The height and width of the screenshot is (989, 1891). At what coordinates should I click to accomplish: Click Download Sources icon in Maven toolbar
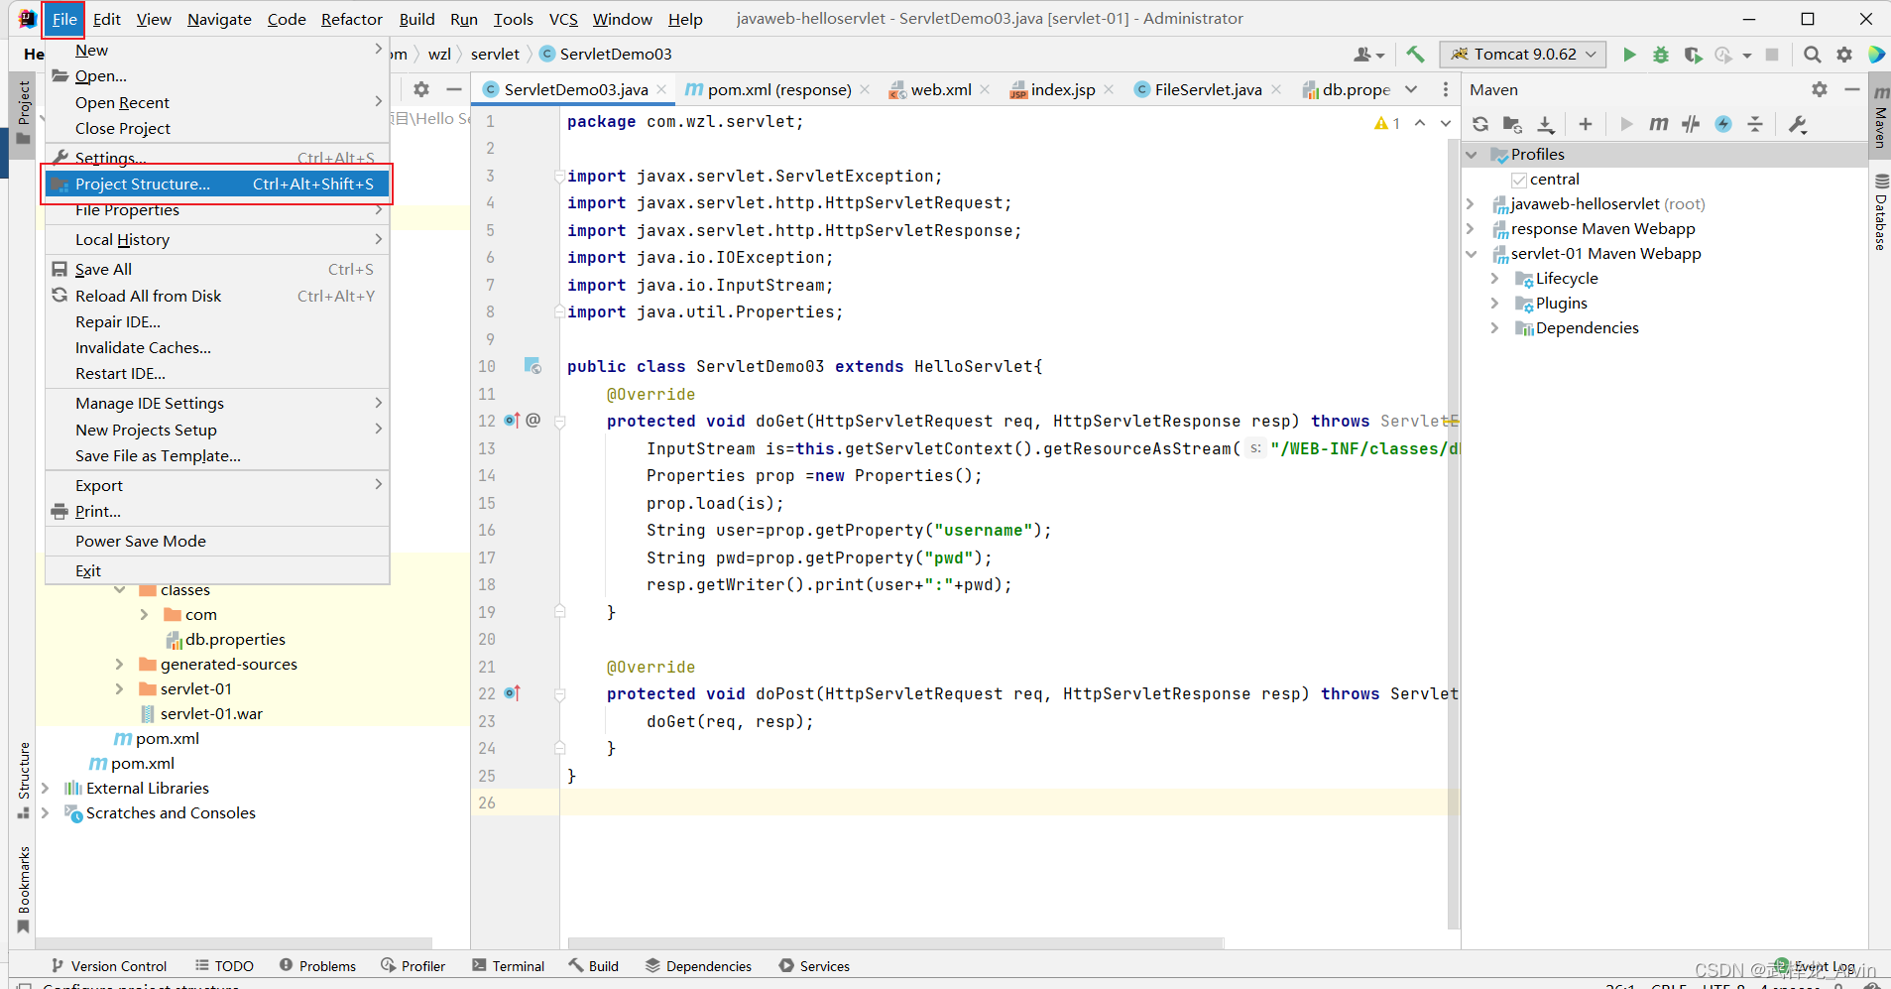(x=1546, y=124)
